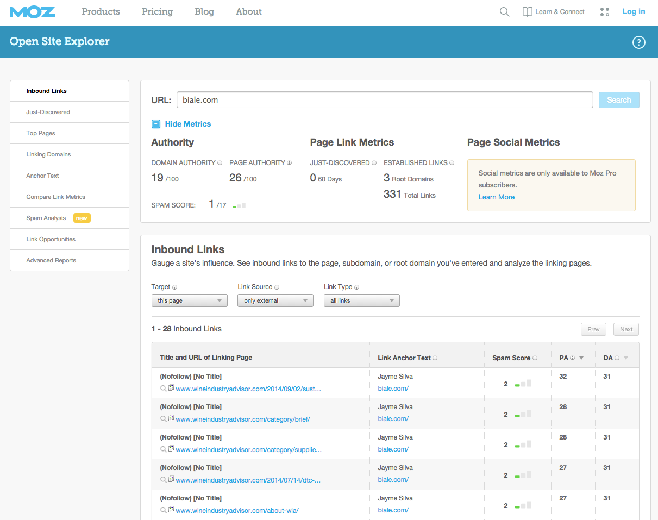Viewport: 658px width, 520px height.
Task: Select Spam Analysis in the sidebar
Action: (70, 218)
